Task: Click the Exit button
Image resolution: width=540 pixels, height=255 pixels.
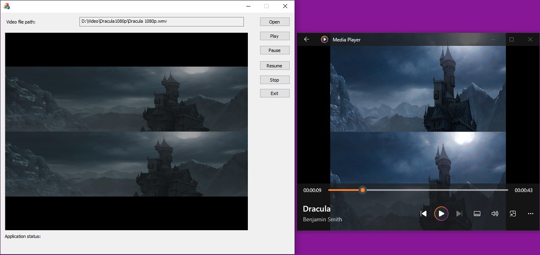Action: point(275,93)
